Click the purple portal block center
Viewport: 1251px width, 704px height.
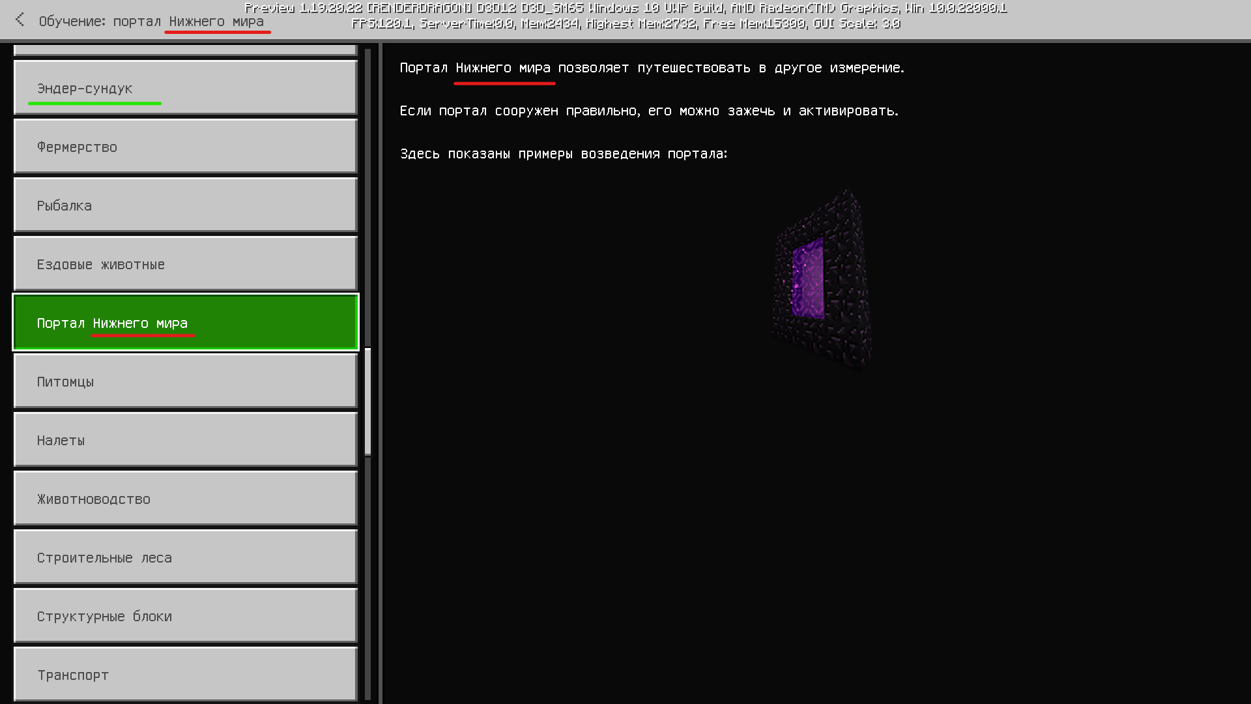point(808,279)
